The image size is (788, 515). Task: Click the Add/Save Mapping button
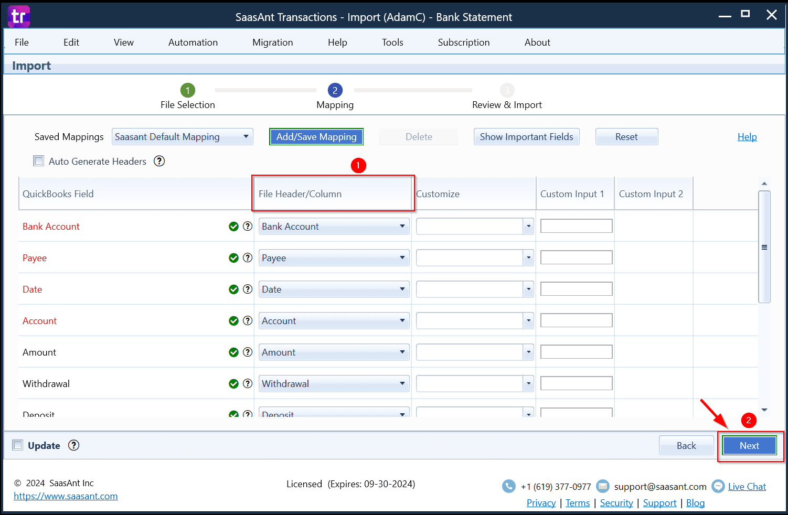point(316,137)
